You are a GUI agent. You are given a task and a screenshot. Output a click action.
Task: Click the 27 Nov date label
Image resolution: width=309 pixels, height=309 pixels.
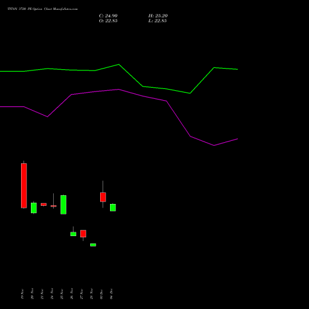click(x=82, y=294)
